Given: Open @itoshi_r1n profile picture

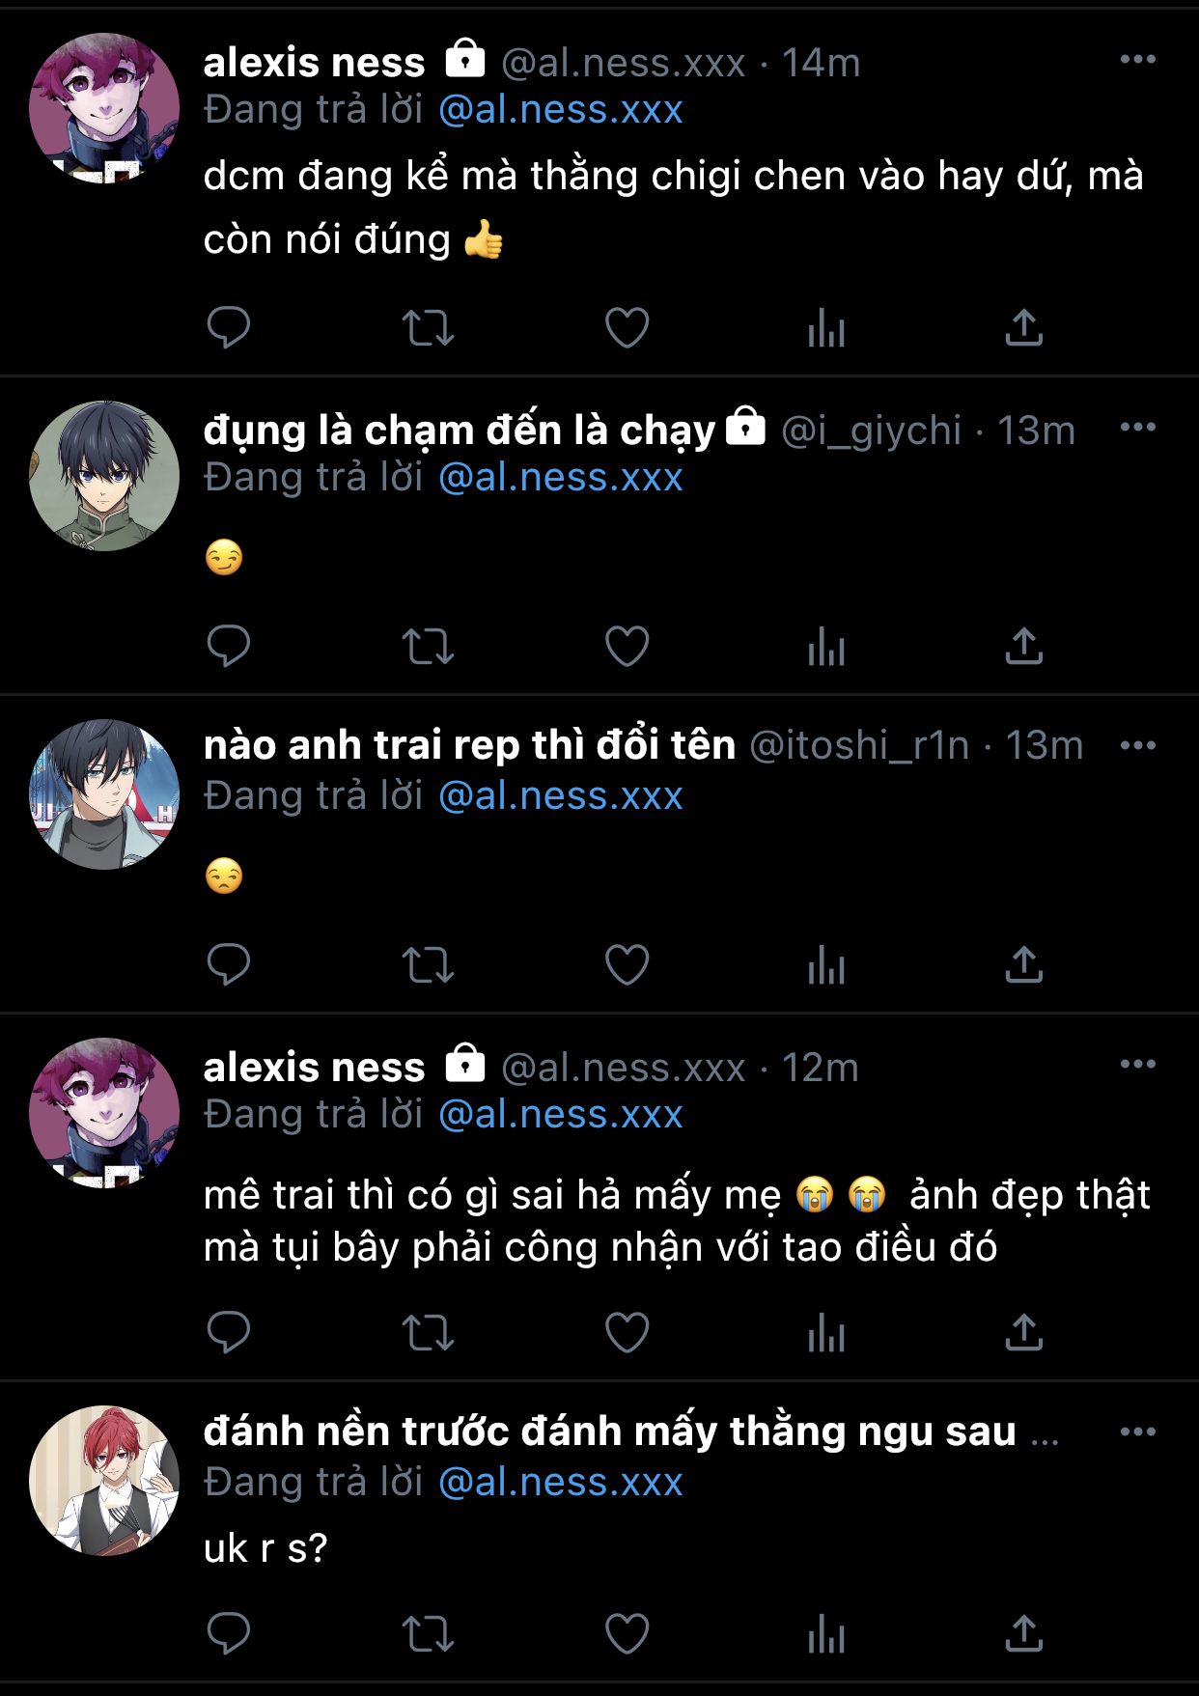Looking at the screenshot, I should 104,793.
